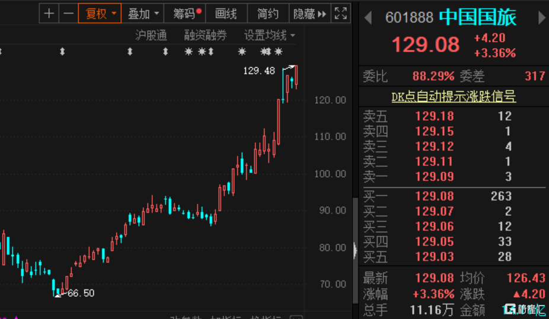This screenshot has height=319, width=549.
Task: Go to next stock arrow
Action: click(542, 18)
